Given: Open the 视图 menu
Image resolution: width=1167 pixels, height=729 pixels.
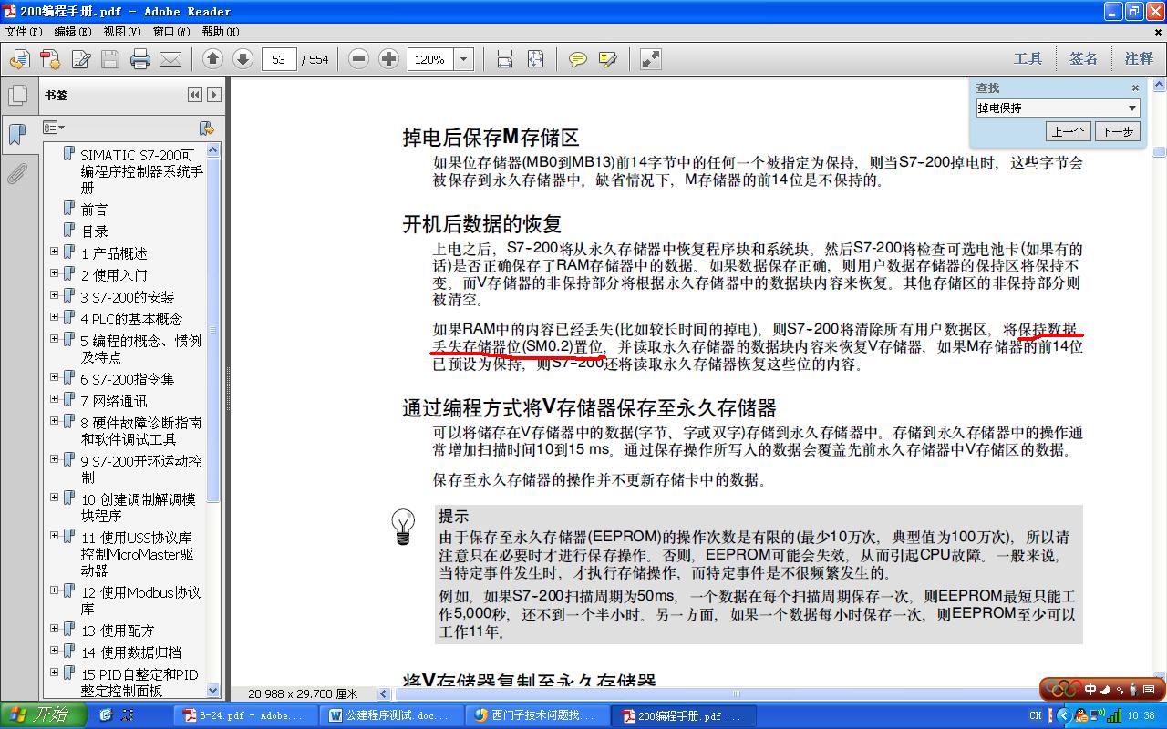Looking at the screenshot, I should [121, 31].
